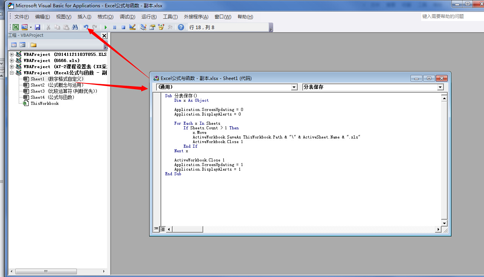Open 视图(V) menu
The height and width of the screenshot is (277, 484).
point(64,17)
